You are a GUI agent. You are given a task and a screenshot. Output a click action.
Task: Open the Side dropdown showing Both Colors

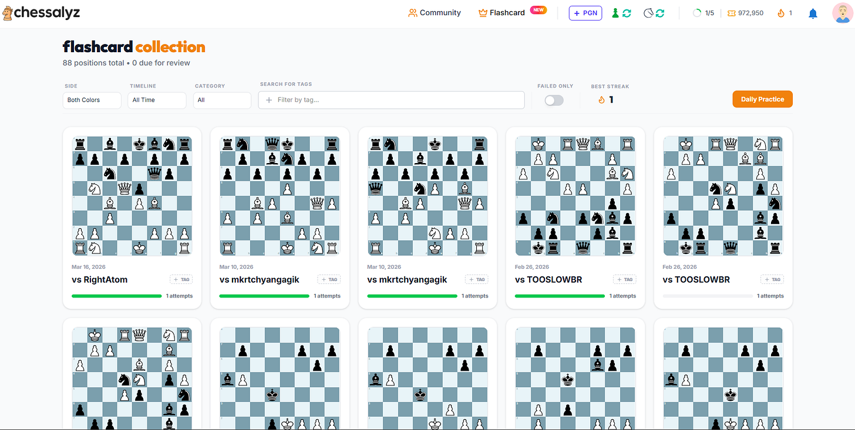[x=92, y=100]
